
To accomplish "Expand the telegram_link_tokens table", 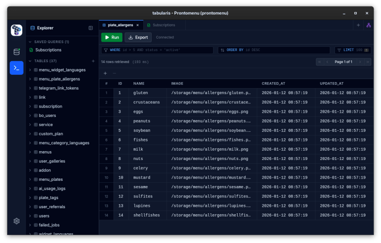I will click(30, 88).
